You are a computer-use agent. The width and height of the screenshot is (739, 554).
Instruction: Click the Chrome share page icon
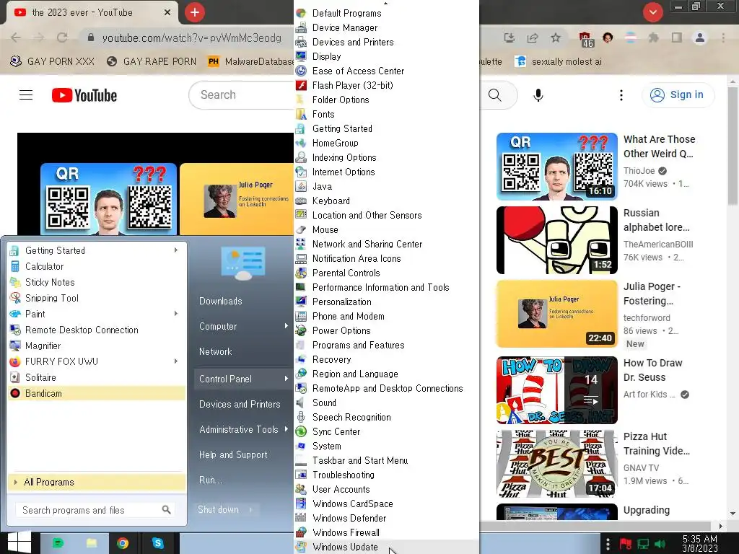533,38
